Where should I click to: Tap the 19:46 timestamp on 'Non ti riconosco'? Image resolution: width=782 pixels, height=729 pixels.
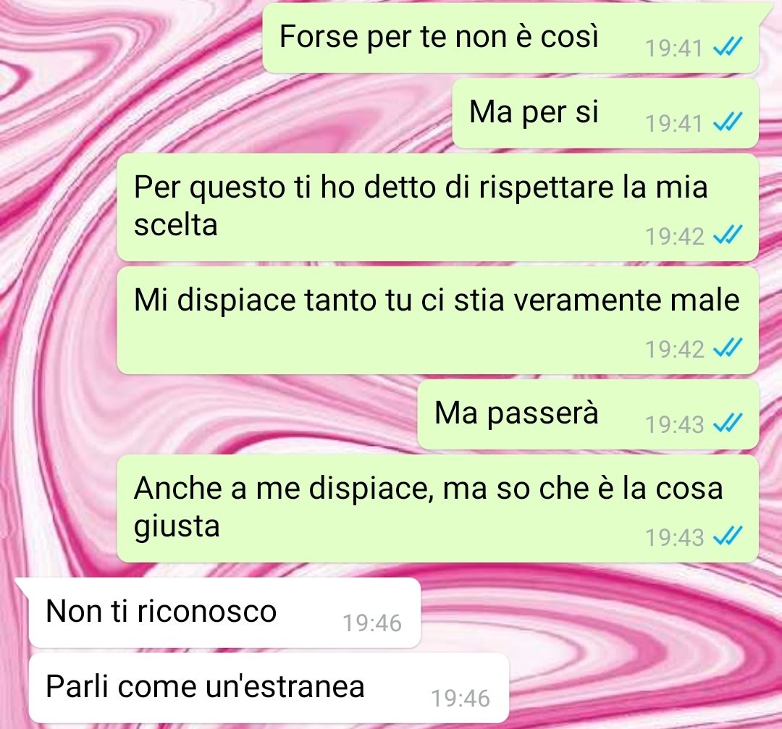tap(372, 623)
